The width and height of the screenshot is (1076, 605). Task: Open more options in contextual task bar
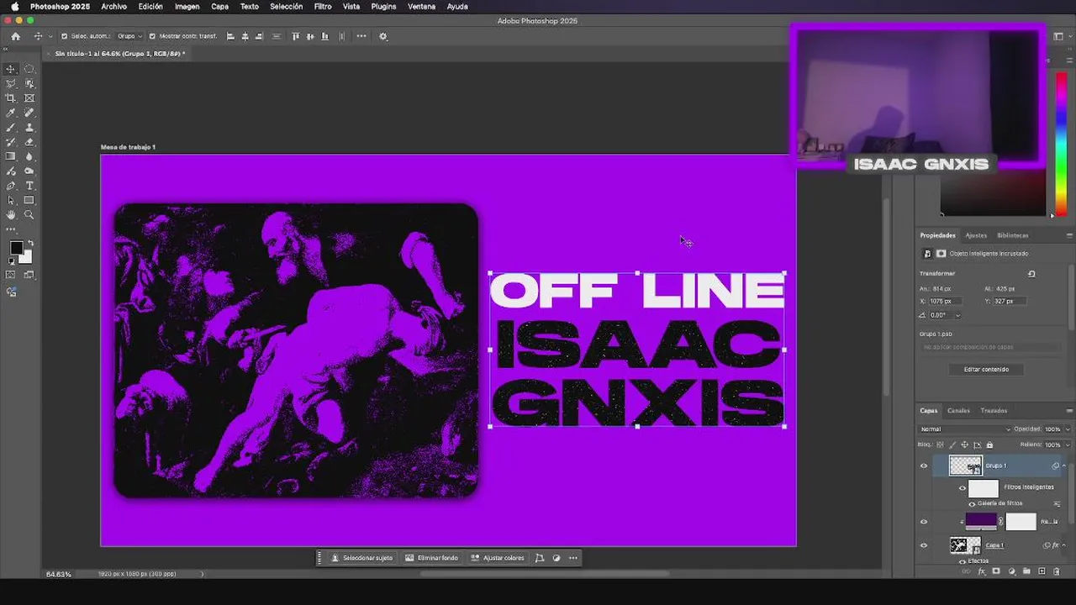pos(573,558)
